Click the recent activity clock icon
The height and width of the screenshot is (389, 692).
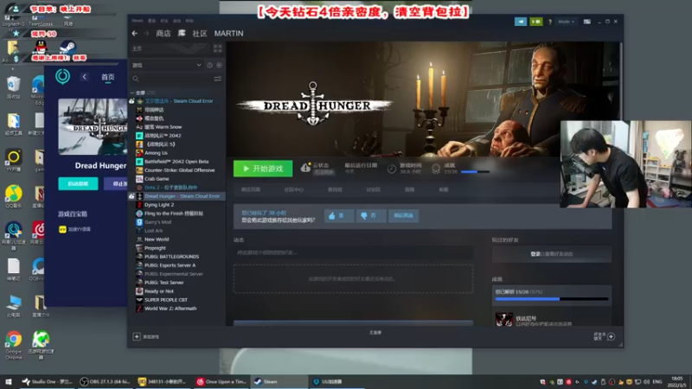coord(209,66)
